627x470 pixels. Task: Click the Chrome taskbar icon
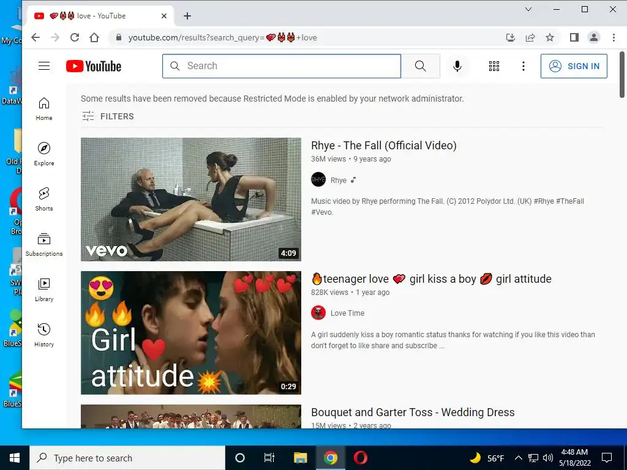[330, 458]
